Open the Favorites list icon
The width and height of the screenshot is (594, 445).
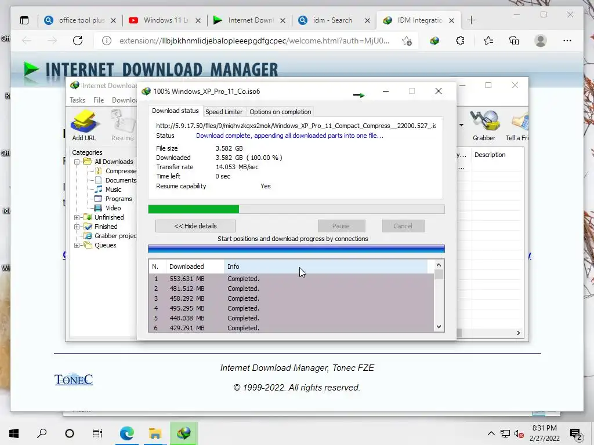[x=488, y=41]
